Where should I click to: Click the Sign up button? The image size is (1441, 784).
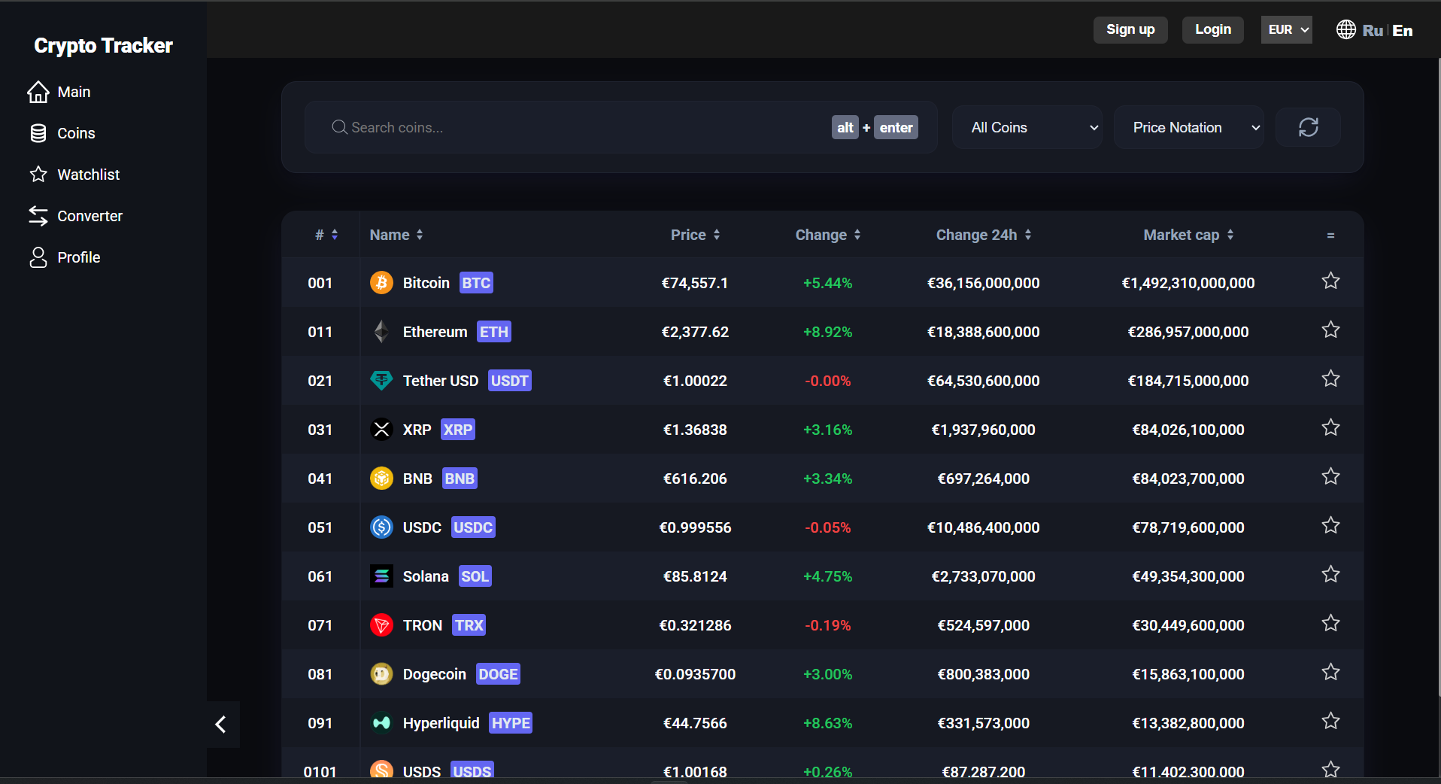(1130, 30)
